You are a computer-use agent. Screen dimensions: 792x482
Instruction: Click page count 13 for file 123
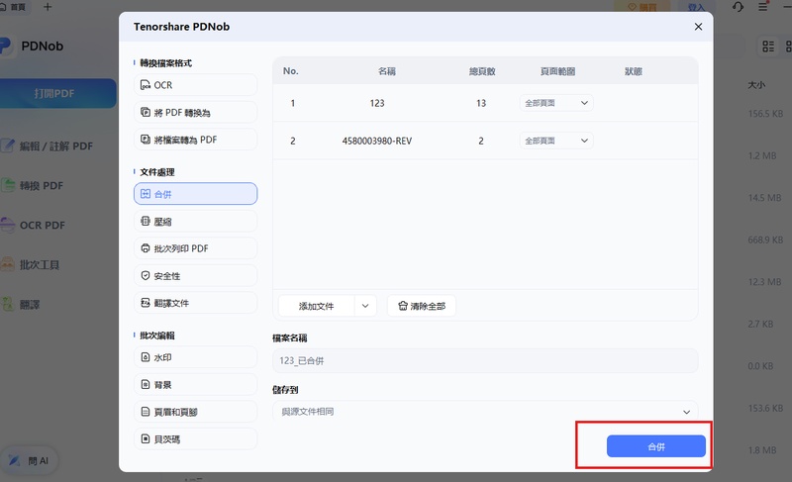click(x=481, y=103)
